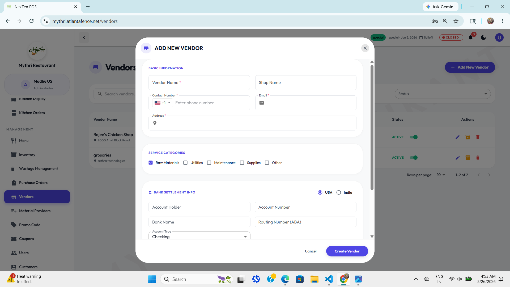Viewport: 510px width, 287px height.
Task: Focus the Routing Number (ABA) field
Action: 305,222
